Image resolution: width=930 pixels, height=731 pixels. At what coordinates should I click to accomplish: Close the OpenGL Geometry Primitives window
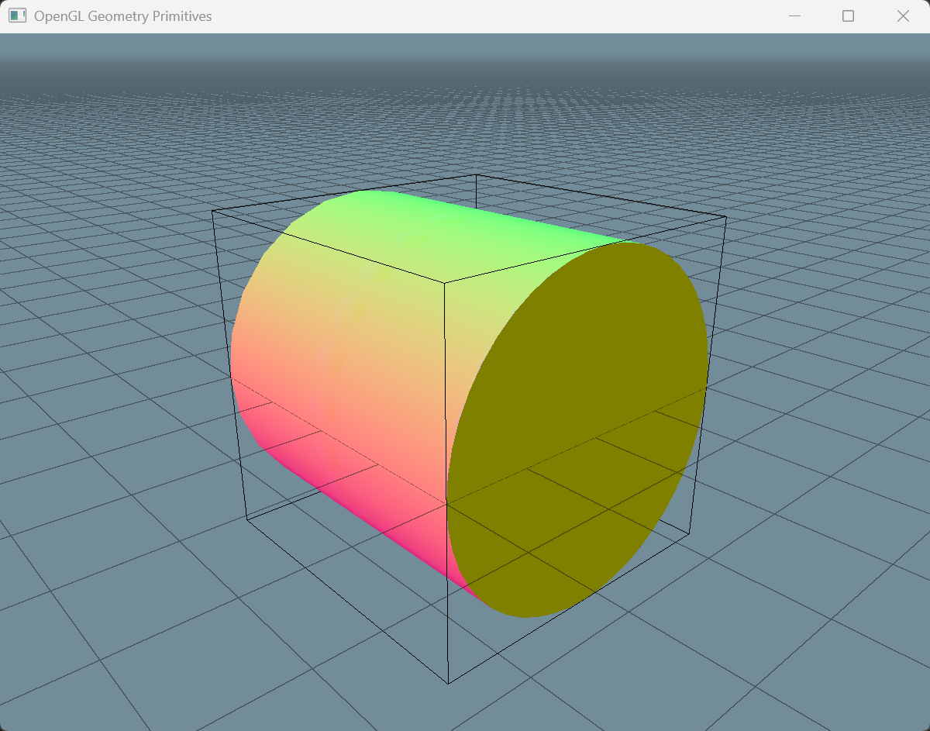pos(903,16)
